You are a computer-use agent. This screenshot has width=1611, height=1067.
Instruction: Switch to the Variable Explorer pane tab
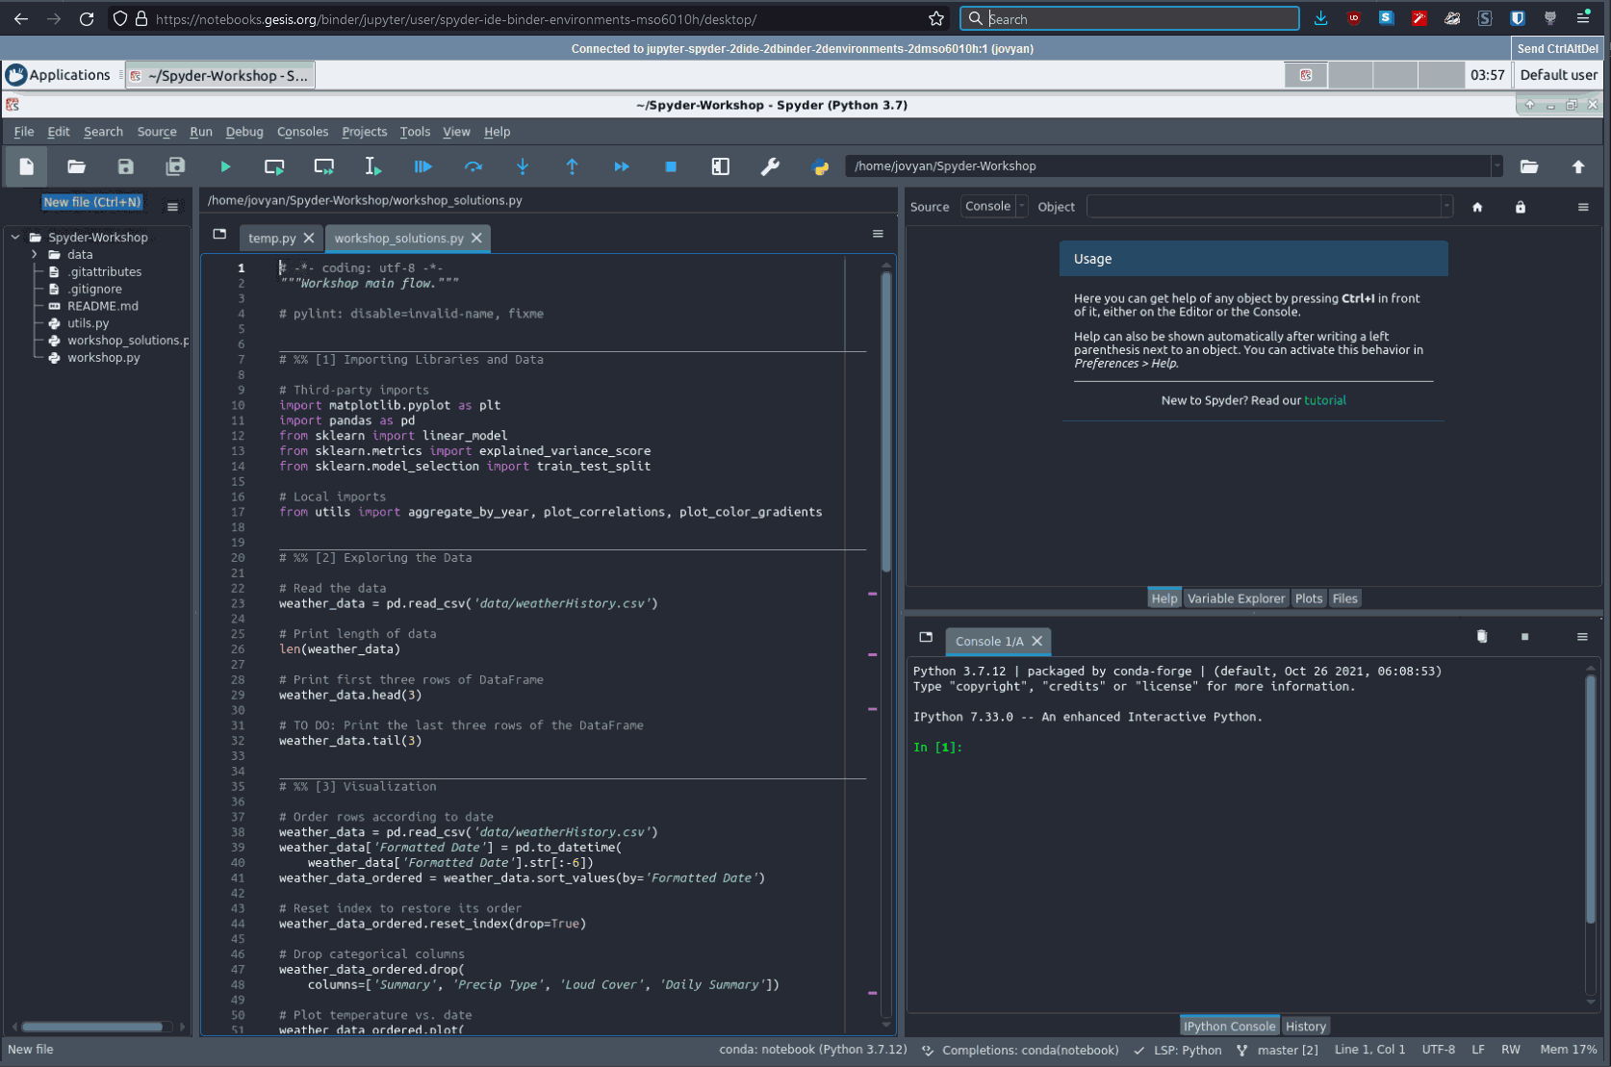pos(1236,598)
